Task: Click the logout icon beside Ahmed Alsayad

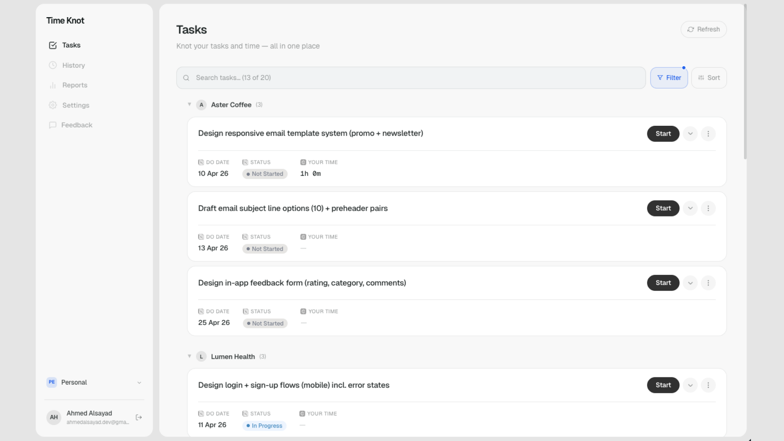Action: (x=139, y=417)
